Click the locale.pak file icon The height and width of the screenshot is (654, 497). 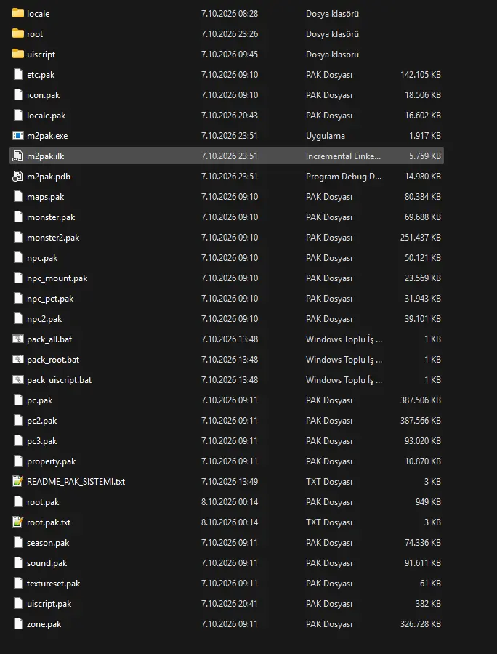[x=18, y=115]
